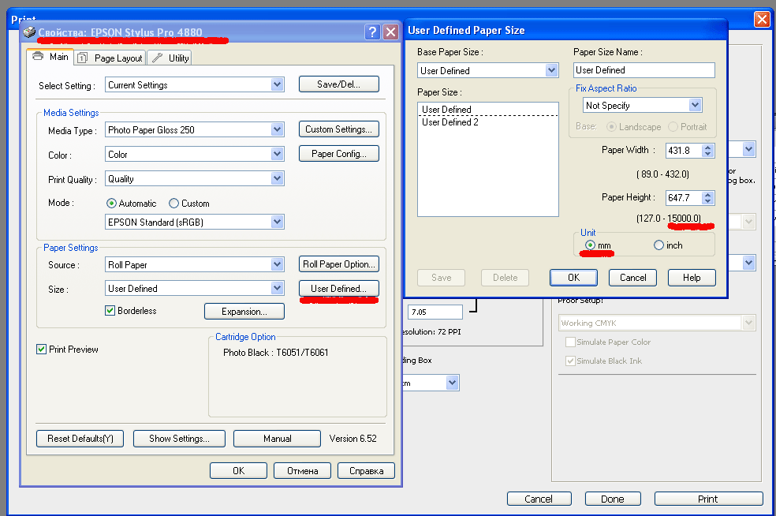Select the disabled Portrait base radio button
The width and height of the screenshot is (776, 516).
(673, 127)
